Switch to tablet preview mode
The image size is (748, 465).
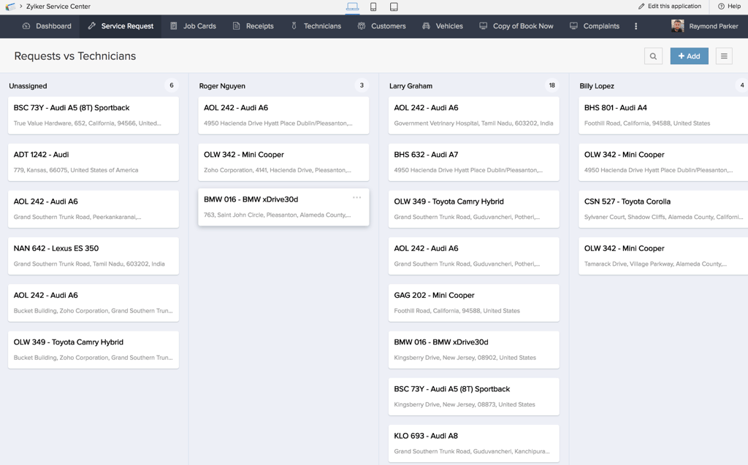(393, 7)
